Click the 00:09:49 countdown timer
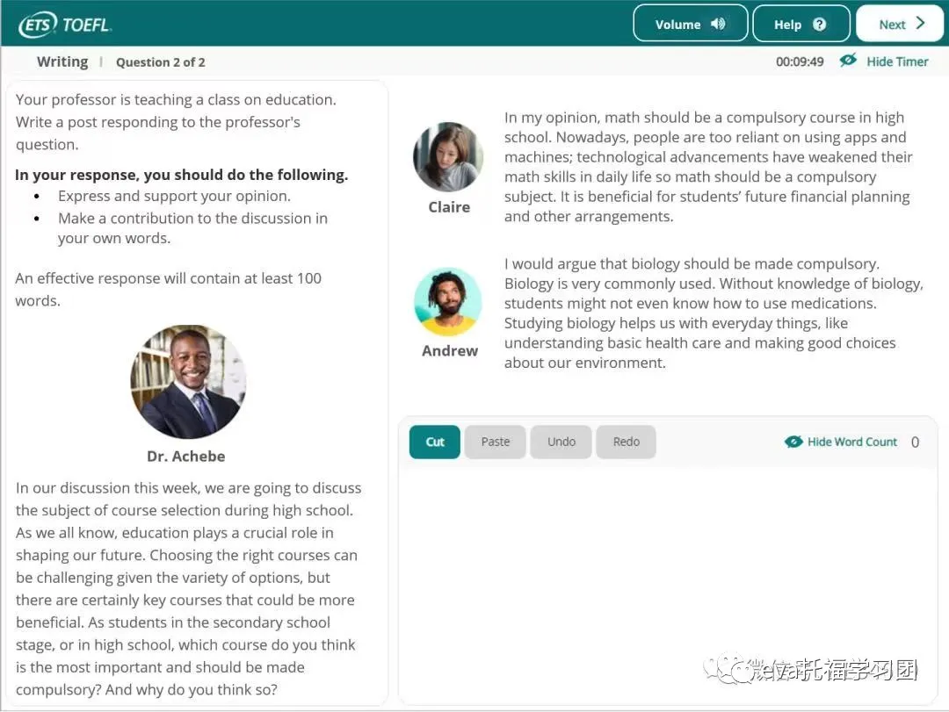 (800, 61)
